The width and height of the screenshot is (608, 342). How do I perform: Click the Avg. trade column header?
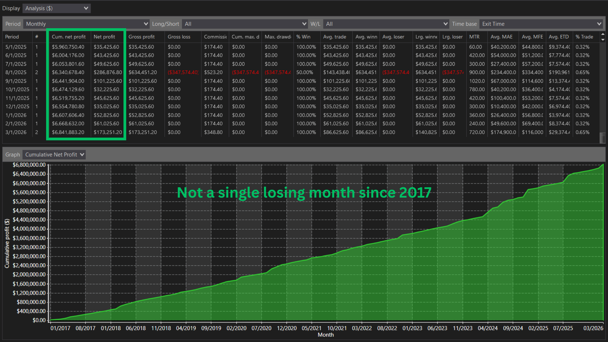pos(335,37)
